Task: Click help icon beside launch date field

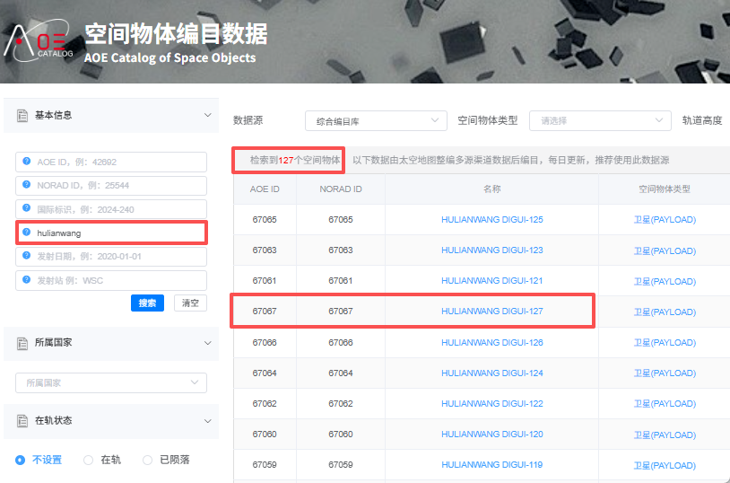Action: coord(27,257)
